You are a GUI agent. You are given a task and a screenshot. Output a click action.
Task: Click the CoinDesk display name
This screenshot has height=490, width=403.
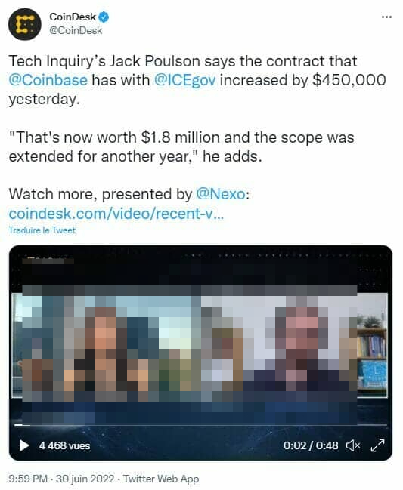[73, 17]
